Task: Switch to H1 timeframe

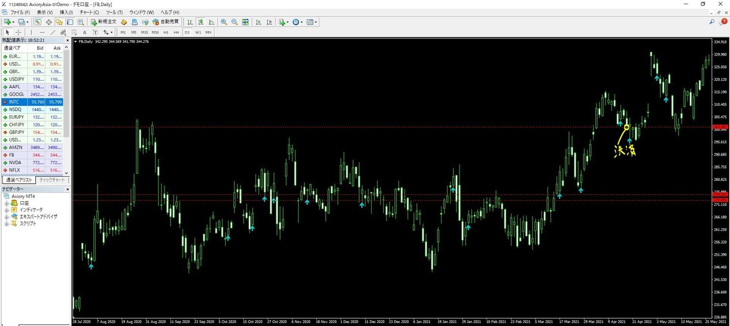Action: pos(166,32)
